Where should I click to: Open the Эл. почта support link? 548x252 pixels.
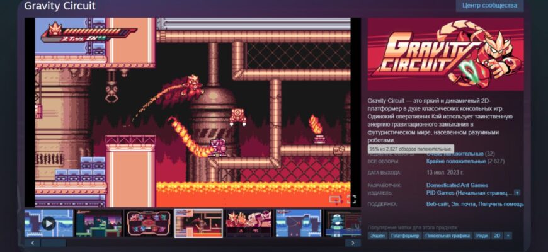[x=464, y=204]
